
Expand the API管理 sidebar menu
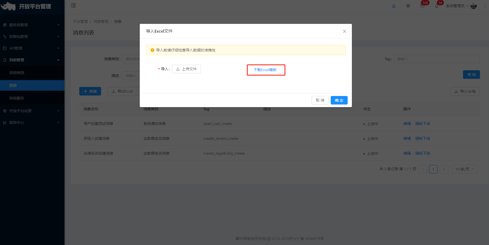point(32,48)
